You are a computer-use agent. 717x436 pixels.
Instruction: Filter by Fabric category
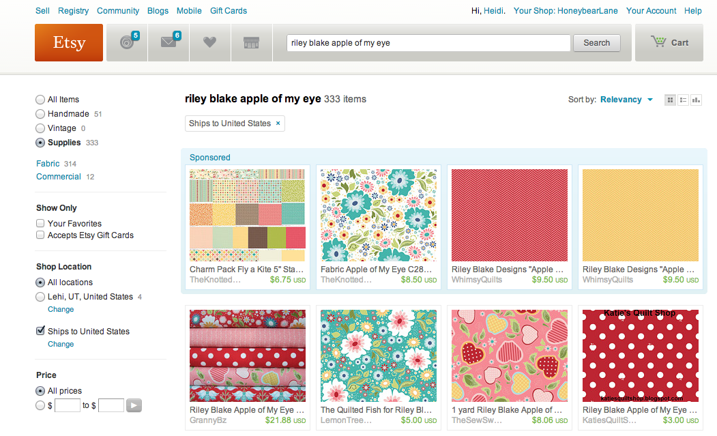coord(48,164)
